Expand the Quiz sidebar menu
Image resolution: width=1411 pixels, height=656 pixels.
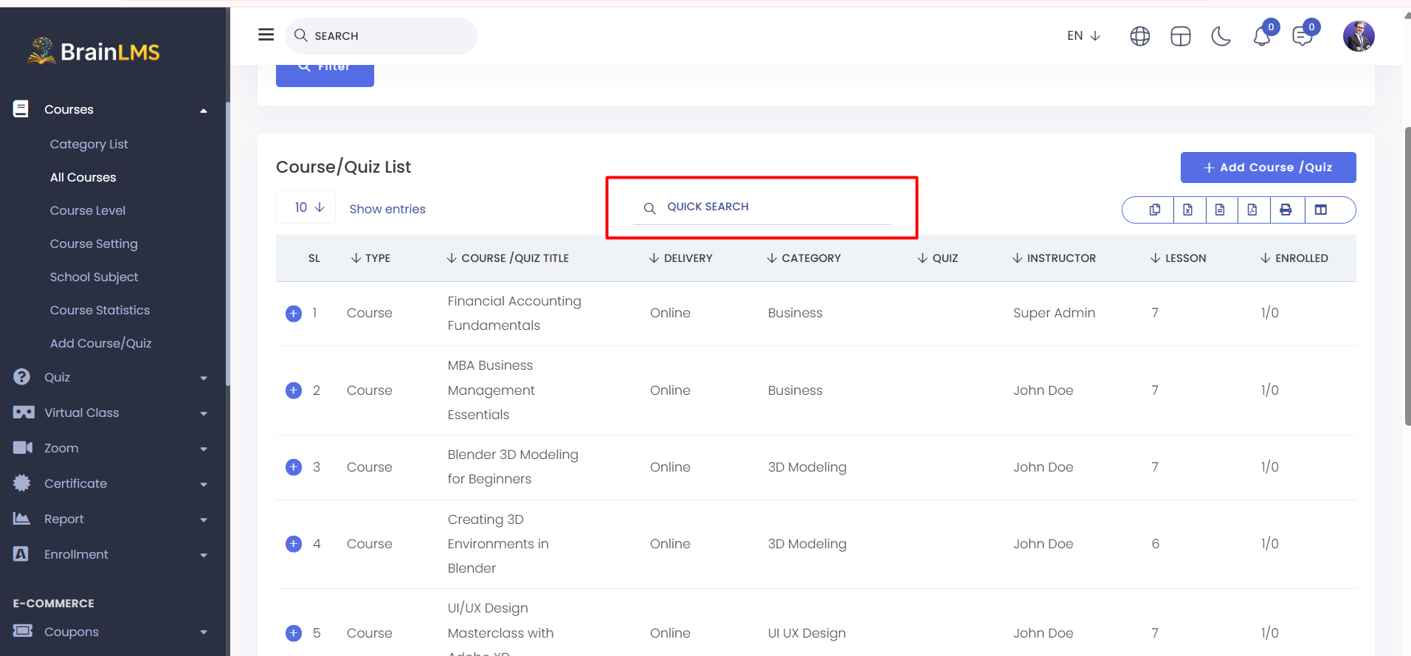pyautogui.click(x=111, y=377)
